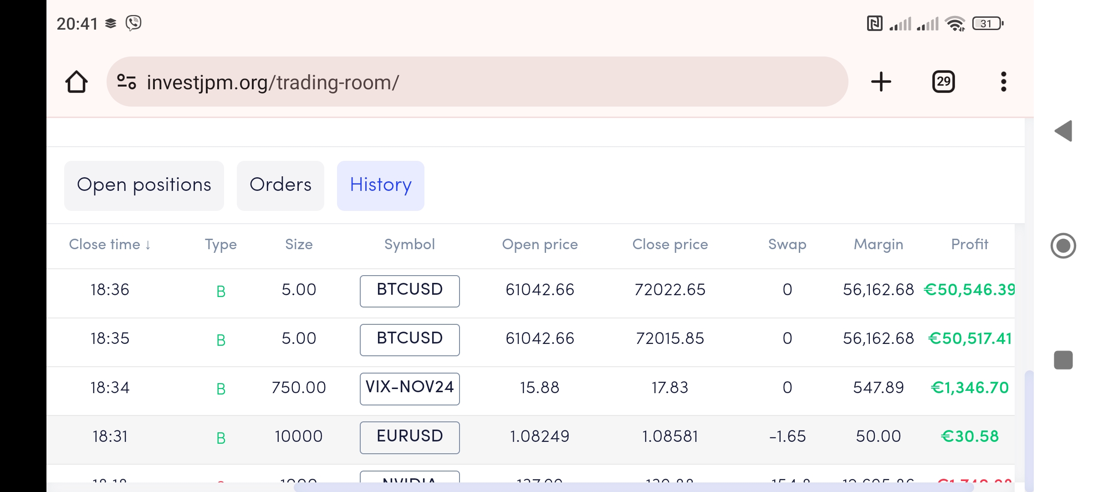Image resolution: width=1093 pixels, height=492 pixels.
Task: Open a new tab with plus icon
Action: 881,82
